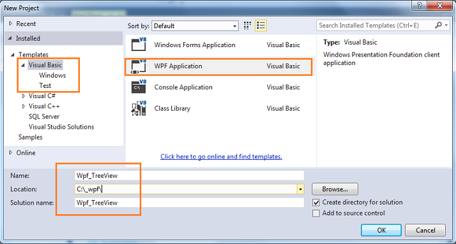
Task: Click Windows Forms Application template name
Action: pyautogui.click(x=195, y=45)
